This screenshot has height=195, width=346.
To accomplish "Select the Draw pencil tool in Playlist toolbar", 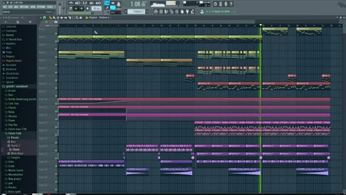I will coord(50,18).
